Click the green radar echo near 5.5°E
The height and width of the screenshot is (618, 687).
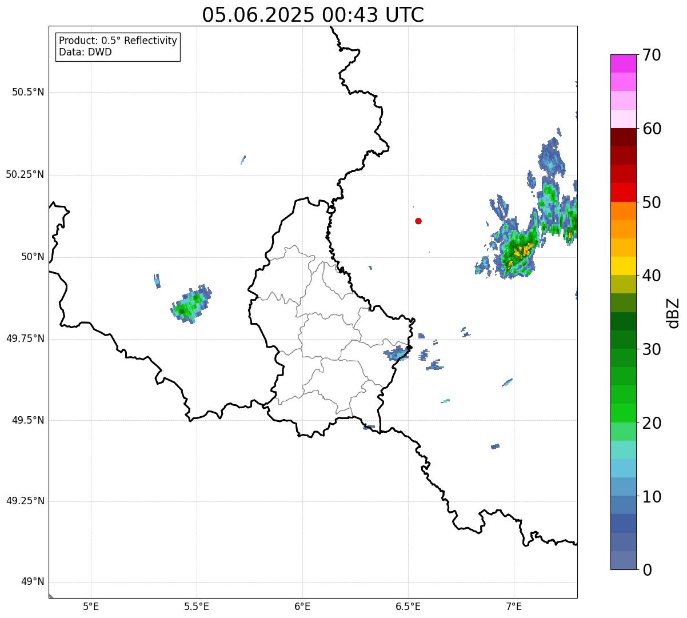pos(190,305)
